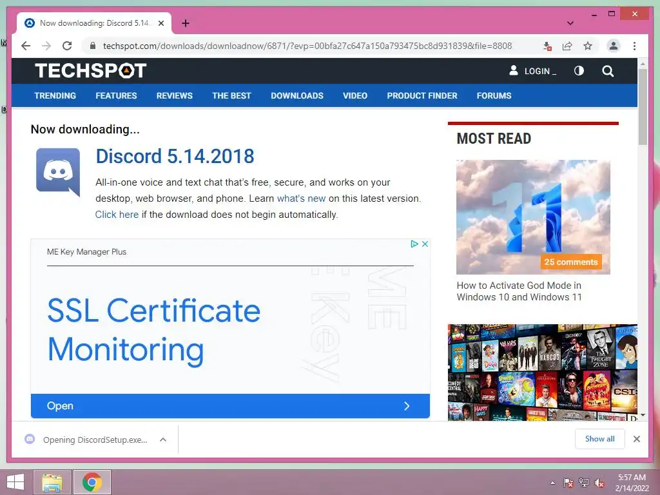Click the Chrome taskbar icon
Image resolution: width=660 pixels, height=495 pixels.
tap(92, 482)
